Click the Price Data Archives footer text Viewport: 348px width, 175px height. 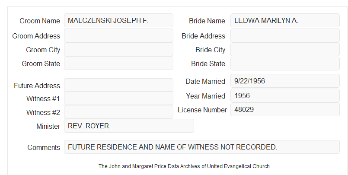click(x=184, y=166)
